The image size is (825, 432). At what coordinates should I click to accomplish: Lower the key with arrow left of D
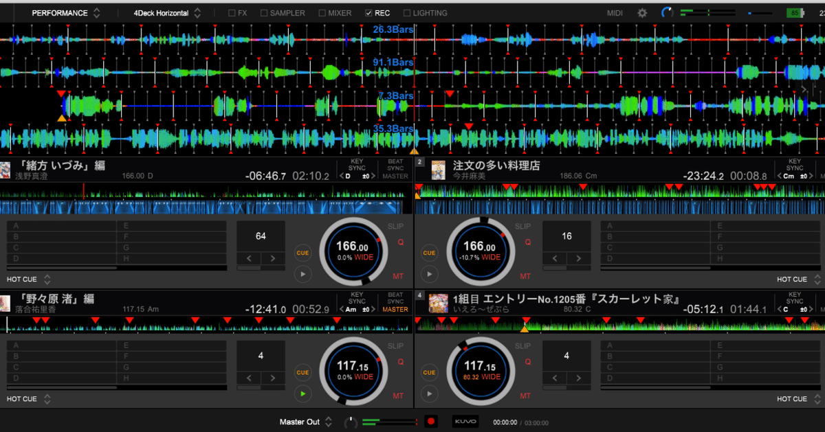coord(340,177)
